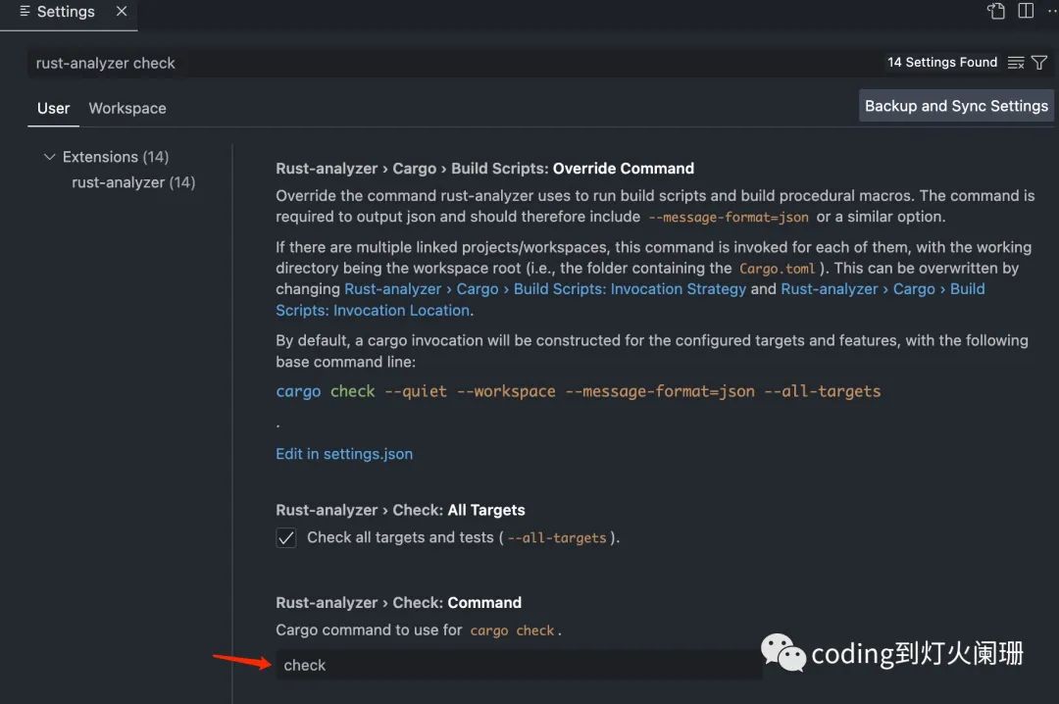Uncheck the Check: All Targets checkbox
This screenshot has width=1059, height=704.
click(x=285, y=537)
